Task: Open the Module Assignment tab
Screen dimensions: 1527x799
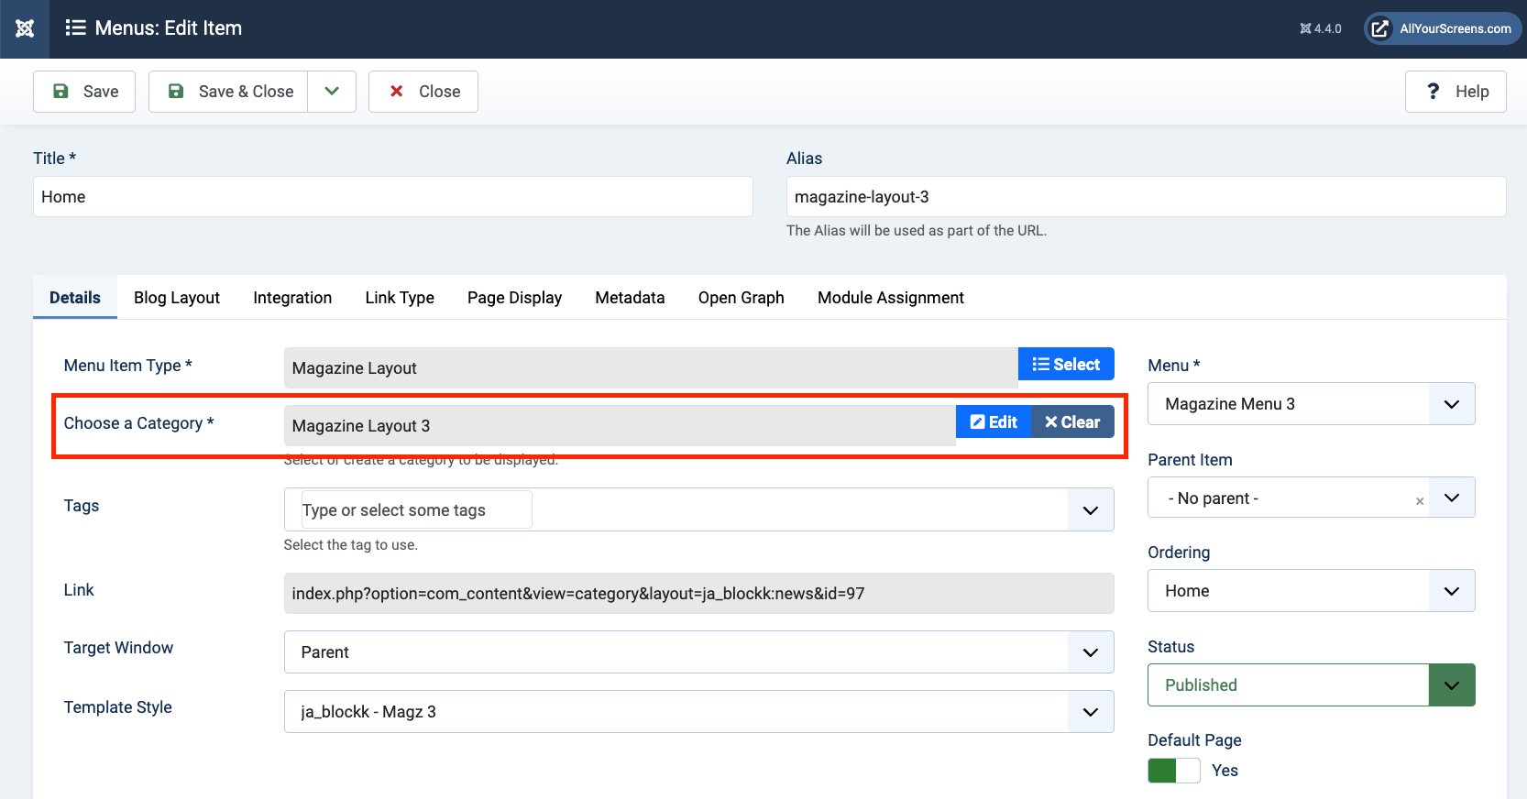Action: point(890,298)
